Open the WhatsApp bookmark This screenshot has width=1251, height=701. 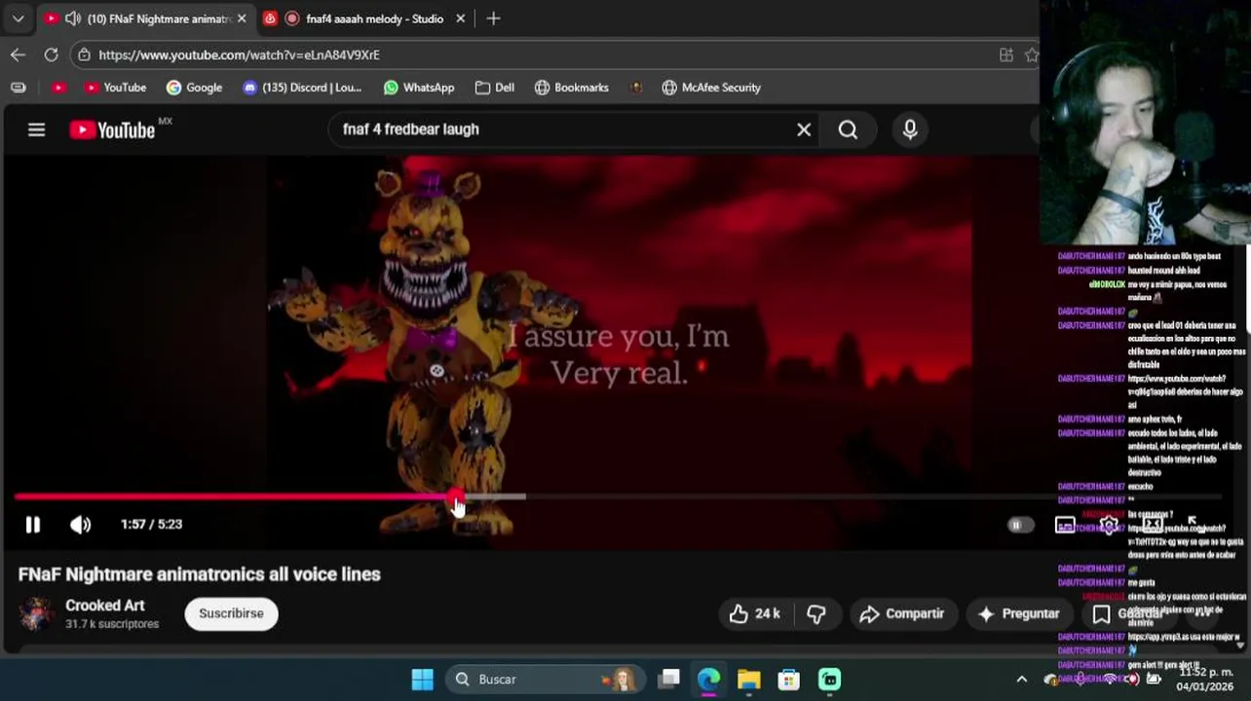coord(419,88)
